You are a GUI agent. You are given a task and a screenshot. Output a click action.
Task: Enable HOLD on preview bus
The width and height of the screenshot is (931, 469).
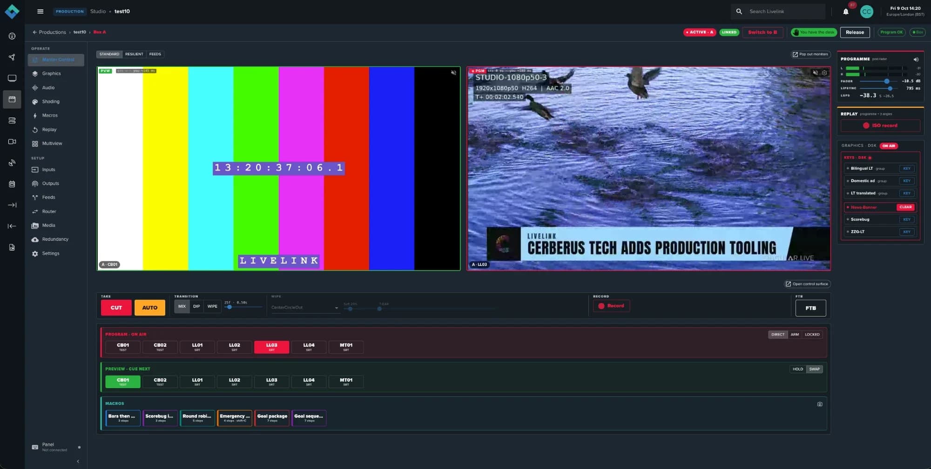click(798, 369)
